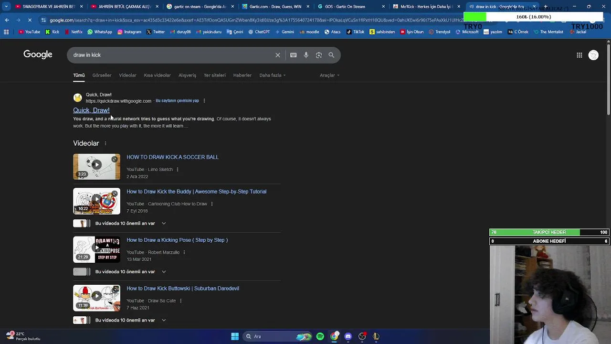Stop page loading in the browser toolbar
This screenshot has height=344, width=611.
[x=30, y=20]
